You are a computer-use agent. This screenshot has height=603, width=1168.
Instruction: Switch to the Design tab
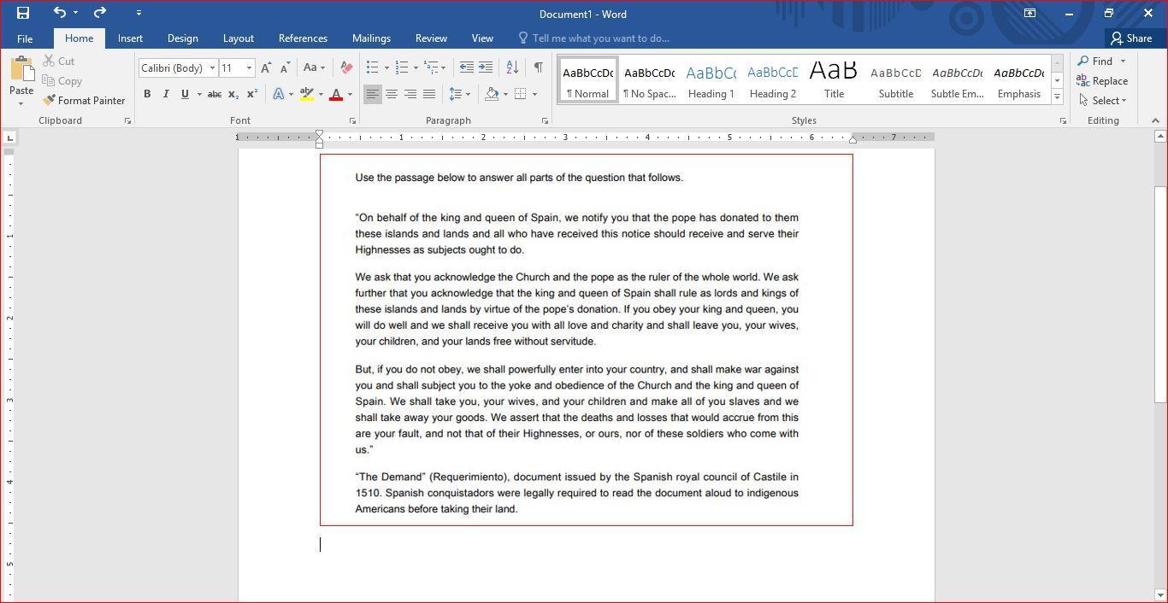click(182, 38)
